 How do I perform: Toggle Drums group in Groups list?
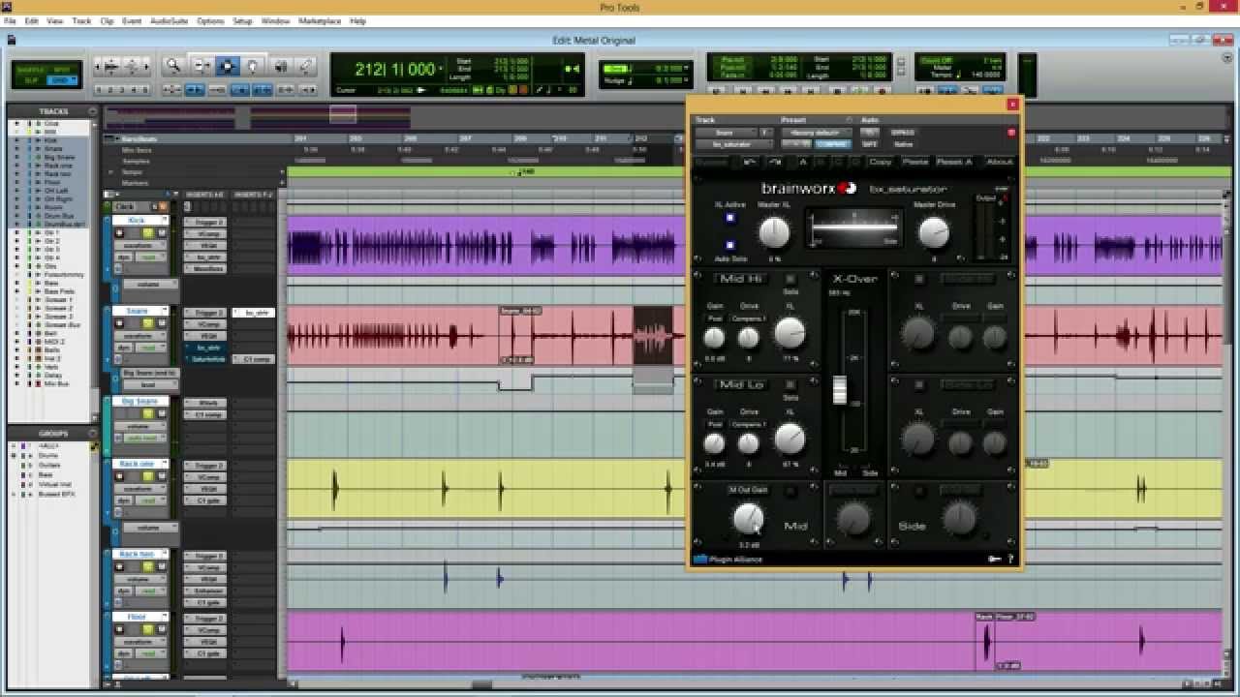[x=49, y=455]
